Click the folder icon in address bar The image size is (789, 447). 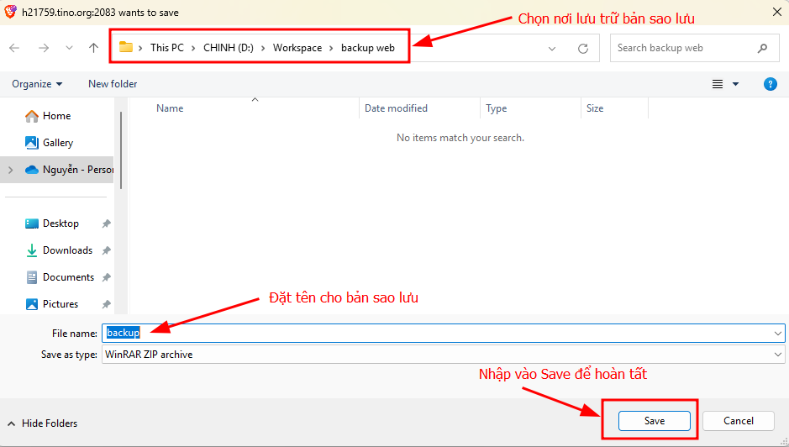tap(126, 47)
